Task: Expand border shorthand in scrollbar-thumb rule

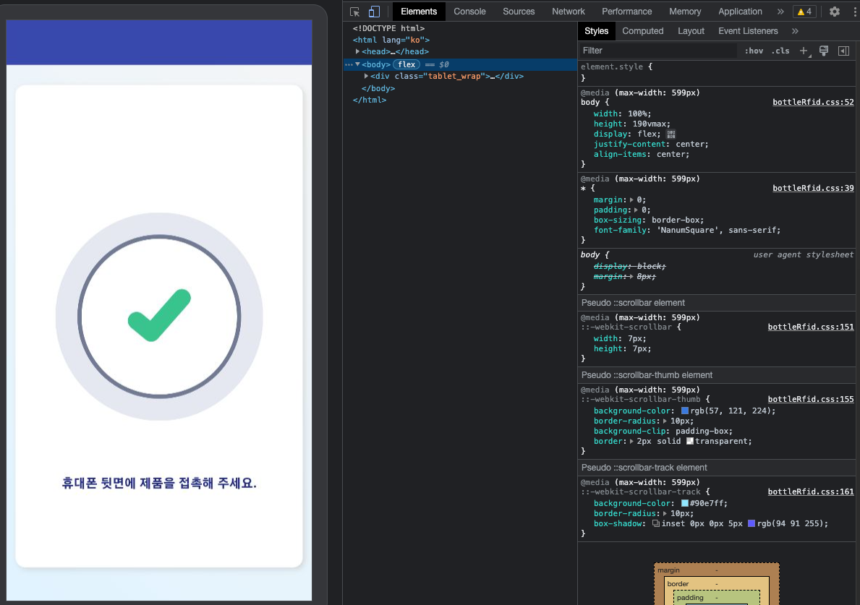Action: click(x=631, y=442)
